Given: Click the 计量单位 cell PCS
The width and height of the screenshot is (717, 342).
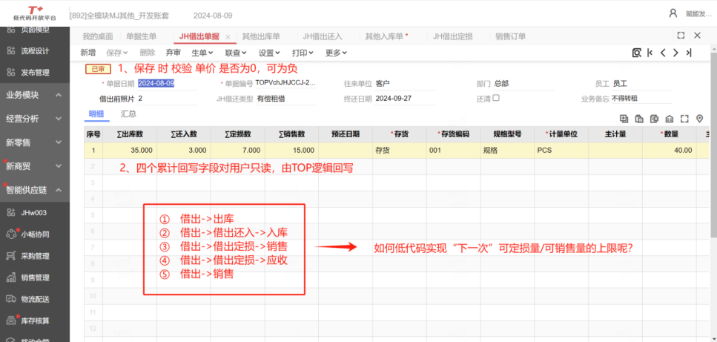Looking at the screenshot, I should (x=561, y=150).
